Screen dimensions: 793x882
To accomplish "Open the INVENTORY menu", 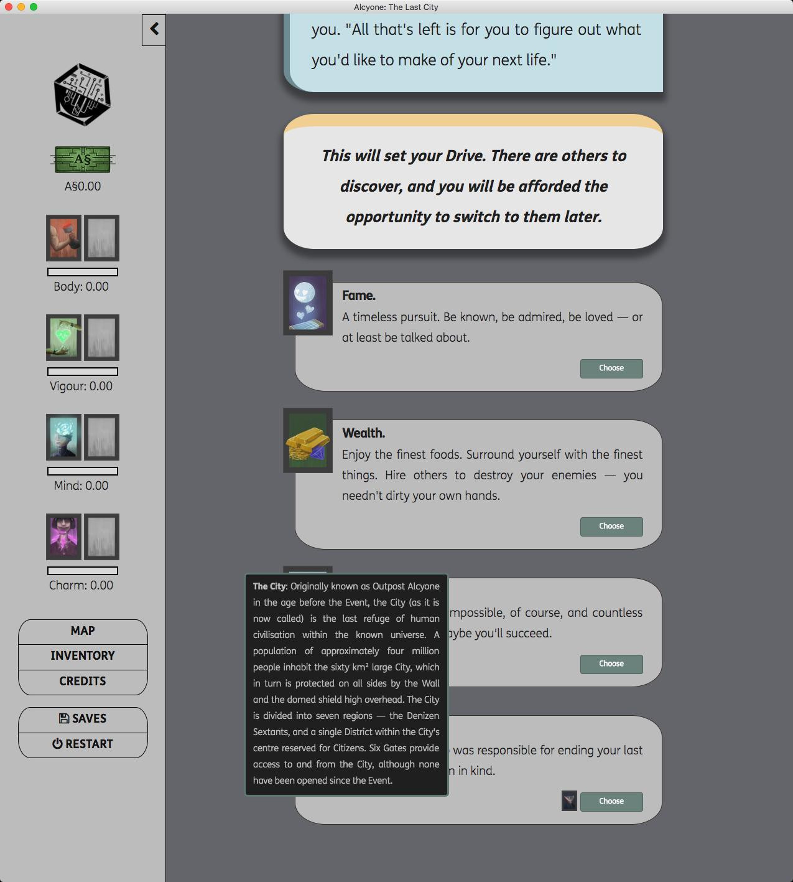I will (83, 657).
